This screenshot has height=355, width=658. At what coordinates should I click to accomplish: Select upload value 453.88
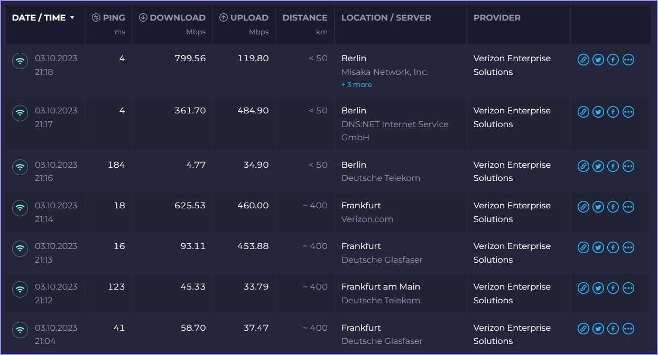tap(253, 246)
